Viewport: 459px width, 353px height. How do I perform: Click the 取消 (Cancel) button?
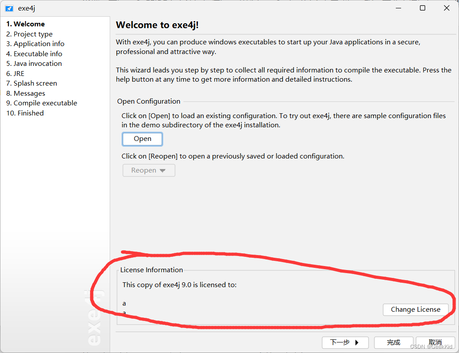(435, 342)
